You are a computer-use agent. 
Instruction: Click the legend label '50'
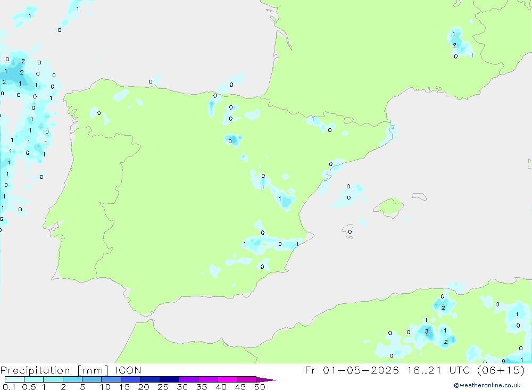point(260,387)
